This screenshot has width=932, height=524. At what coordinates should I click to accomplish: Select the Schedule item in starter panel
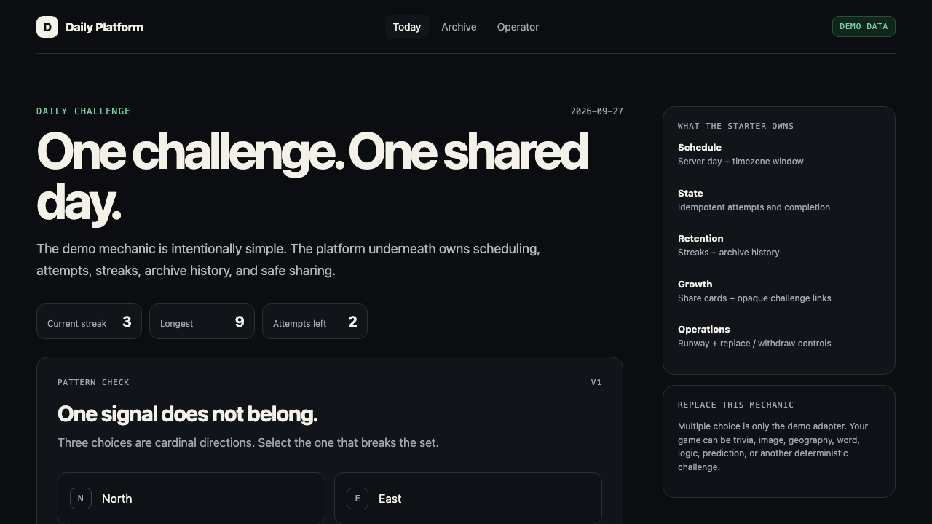click(779, 154)
